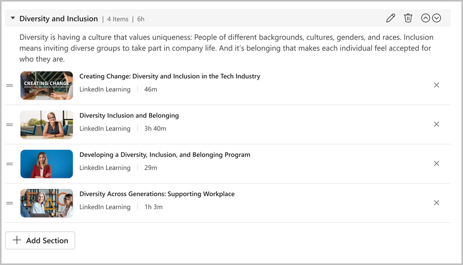The height and width of the screenshot is (265, 463).
Task: Click the 29m duration text
Action: pos(150,168)
